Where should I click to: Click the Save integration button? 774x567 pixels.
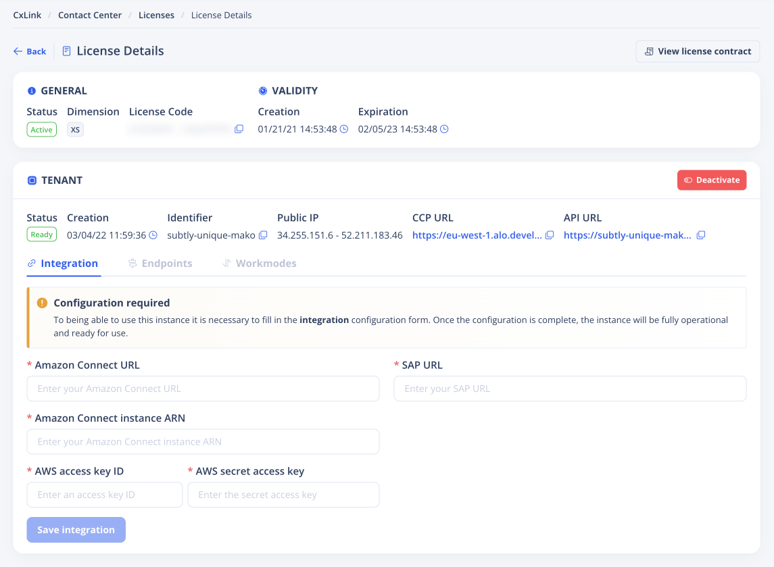76,530
